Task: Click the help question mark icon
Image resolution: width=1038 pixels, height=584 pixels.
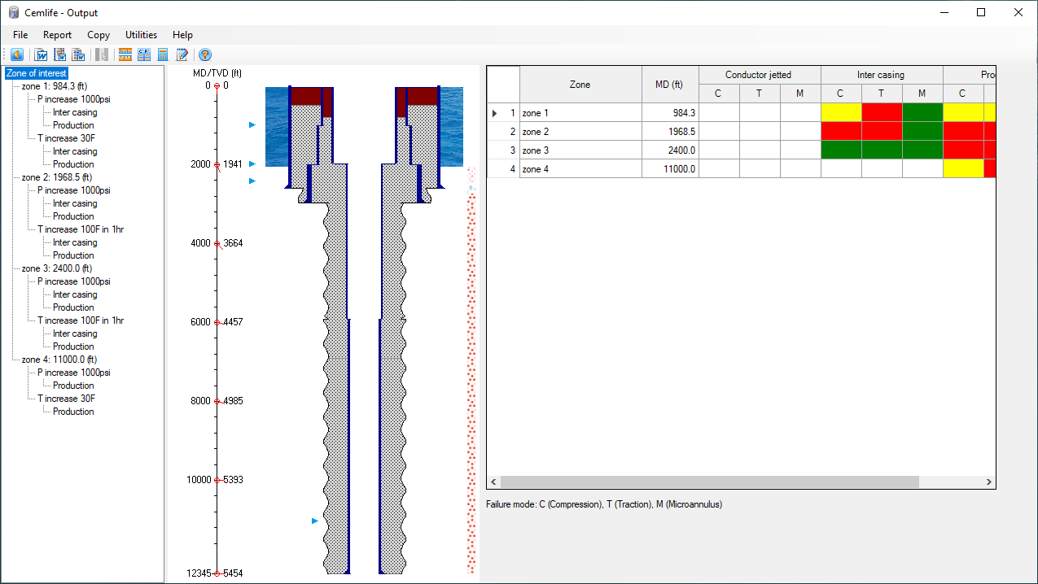Action: coord(205,55)
